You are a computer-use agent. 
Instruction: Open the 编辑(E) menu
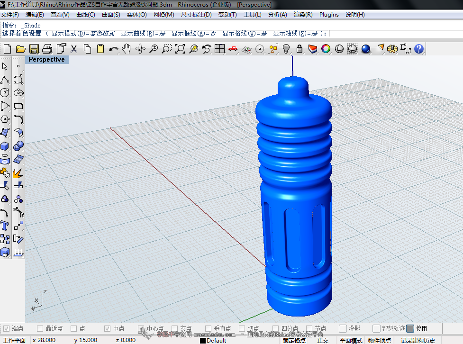tap(35, 15)
